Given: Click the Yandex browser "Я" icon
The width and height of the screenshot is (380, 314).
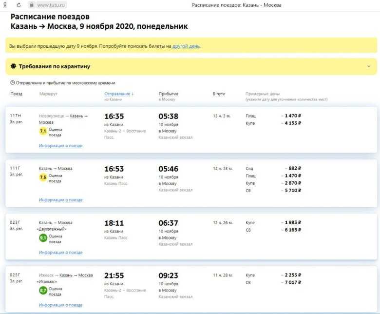Looking at the screenshot, I should click(x=6, y=5).
